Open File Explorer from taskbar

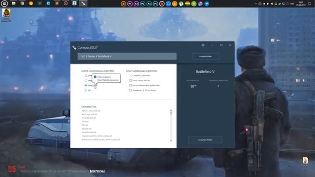click(x=13, y=3)
